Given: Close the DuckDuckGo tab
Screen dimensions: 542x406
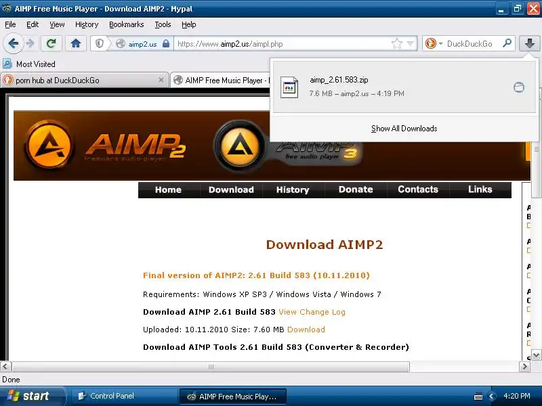Looking at the screenshot, I should [x=161, y=80].
